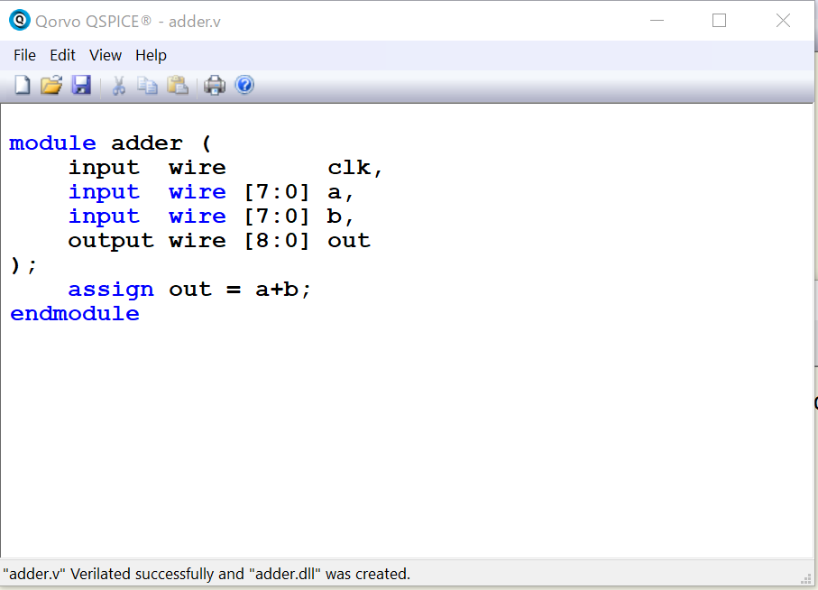Open the File menu
818x590 pixels.
pyautogui.click(x=24, y=55)
